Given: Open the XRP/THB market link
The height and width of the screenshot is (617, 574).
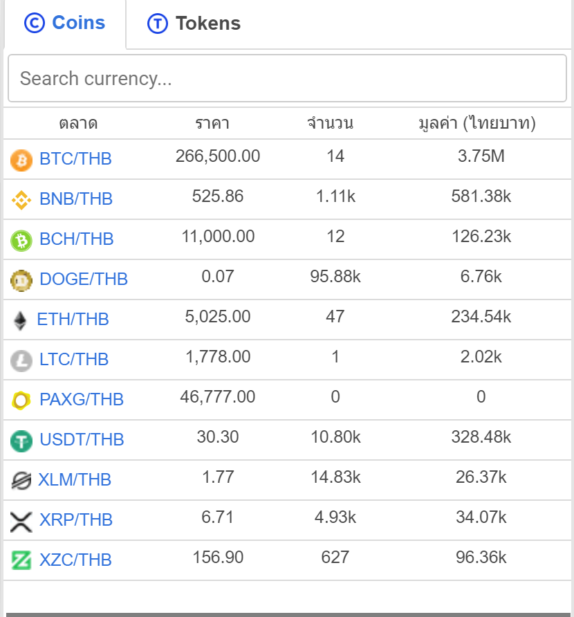Looking at the screenshot, I should click(x=75, y=520).
